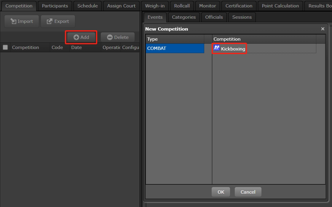
Task: Select the COMBAT type row
Action: (x=175, y=48)
